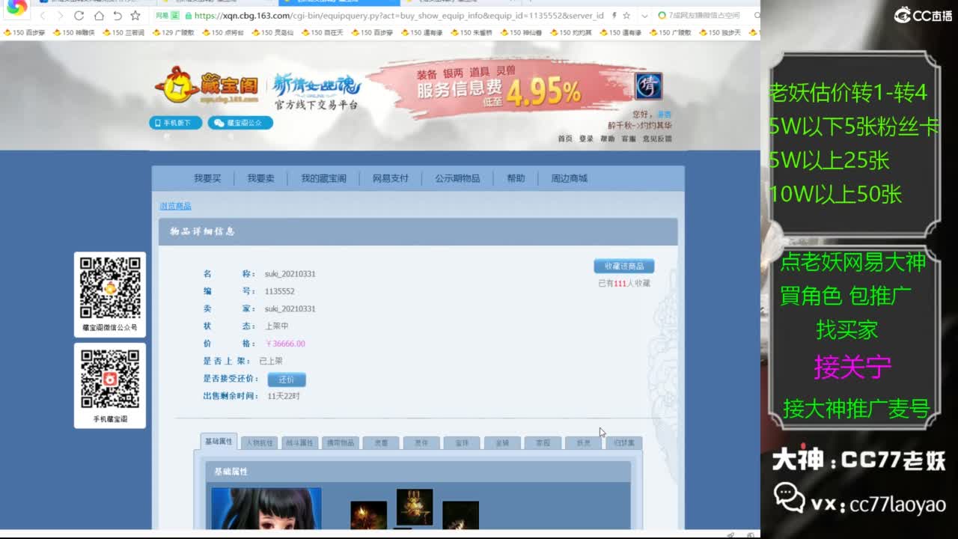This screenshot has height=539, width=958.
Task: Open the bookmark '129 广陵散'
Action: click(x=173, y=33)
